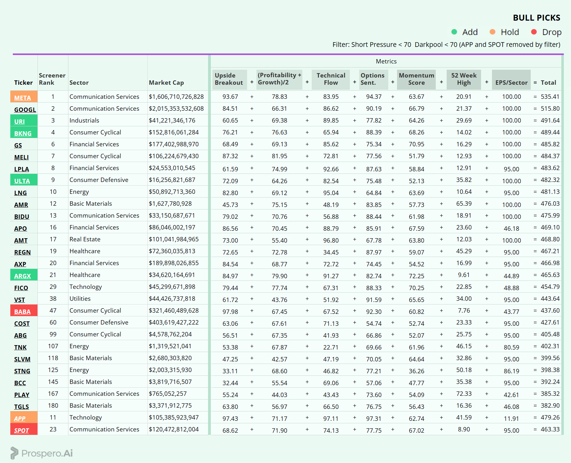This screenshot has width=571, height=463.
Task: Open the SPOT ticker link
Action: 22,430
